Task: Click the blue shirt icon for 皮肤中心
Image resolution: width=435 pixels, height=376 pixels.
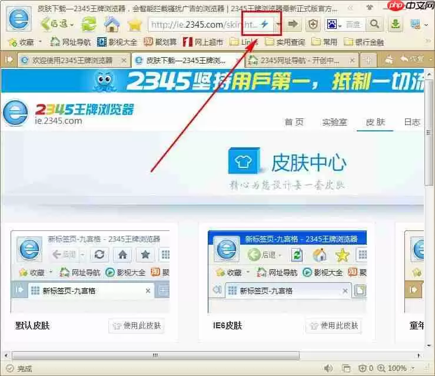Action: click(244, 161)
